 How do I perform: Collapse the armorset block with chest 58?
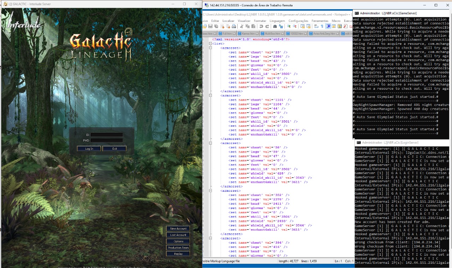point(210,143)
